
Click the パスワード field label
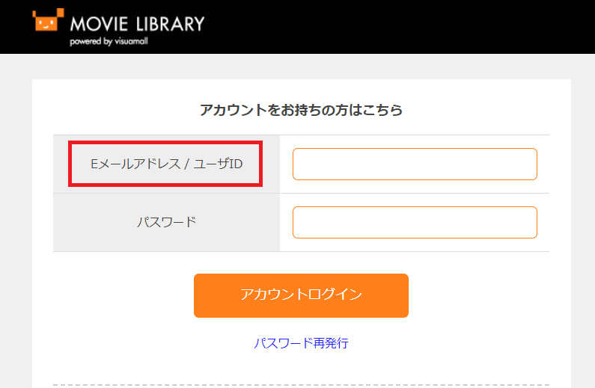[166, 222]
